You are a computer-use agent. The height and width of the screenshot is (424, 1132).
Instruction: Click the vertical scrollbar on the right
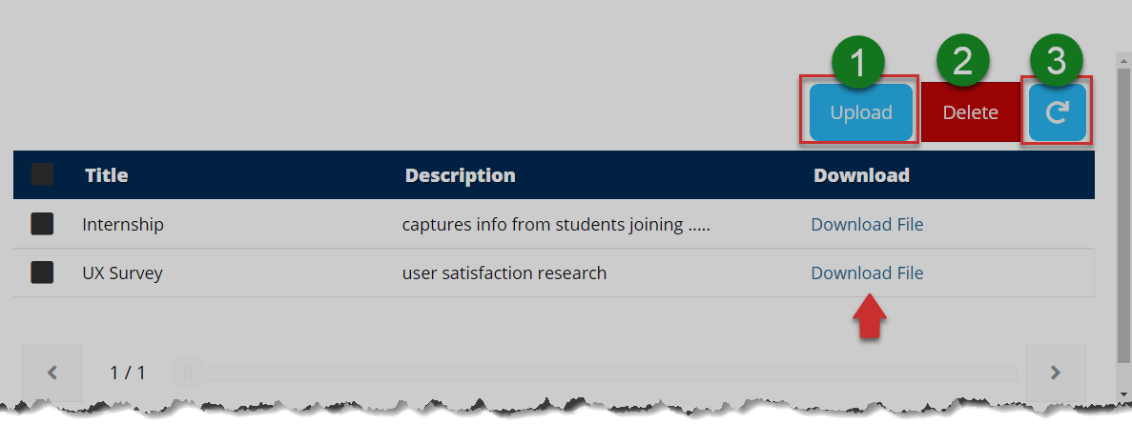(x=1123, y=210)
